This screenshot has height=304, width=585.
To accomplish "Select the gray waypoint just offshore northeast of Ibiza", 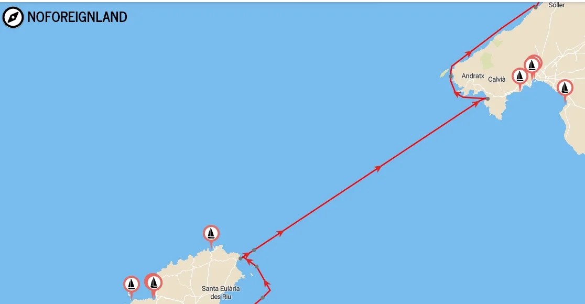I will click(x=254, y=251).
